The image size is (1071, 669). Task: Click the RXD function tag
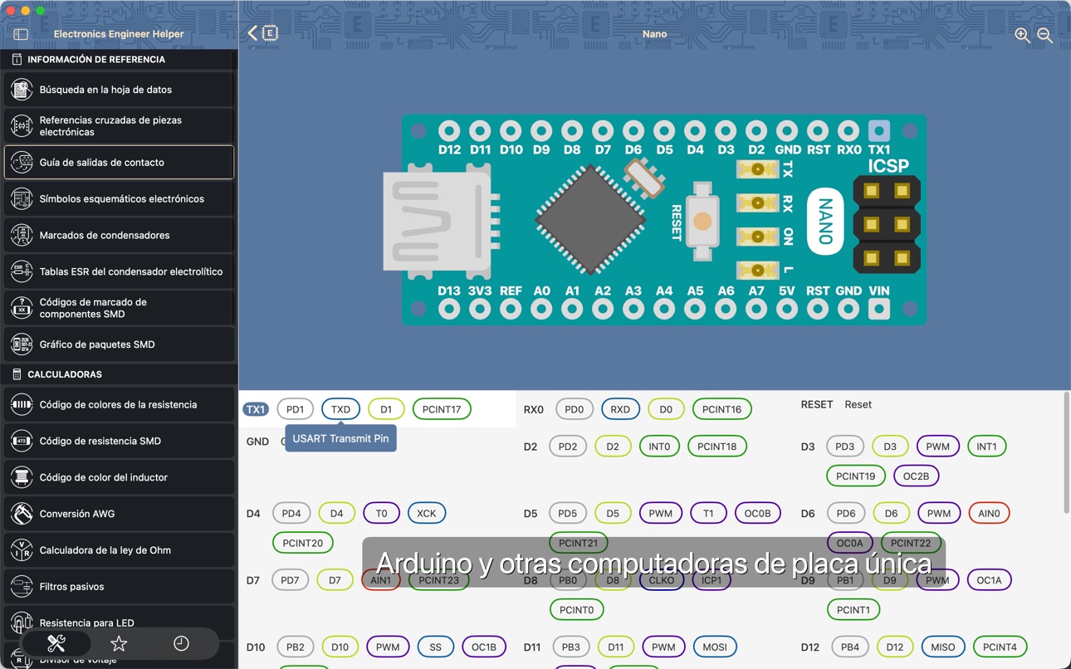tap(620, 409)
